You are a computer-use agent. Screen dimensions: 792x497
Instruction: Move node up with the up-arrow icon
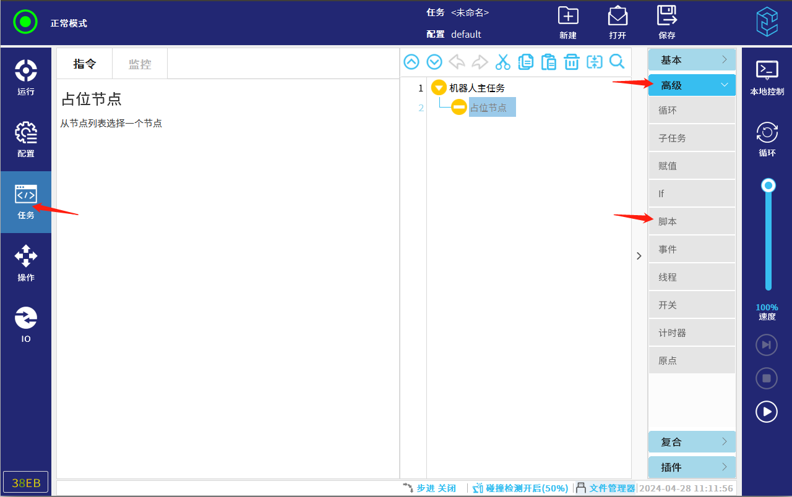(x=411, y=62)
